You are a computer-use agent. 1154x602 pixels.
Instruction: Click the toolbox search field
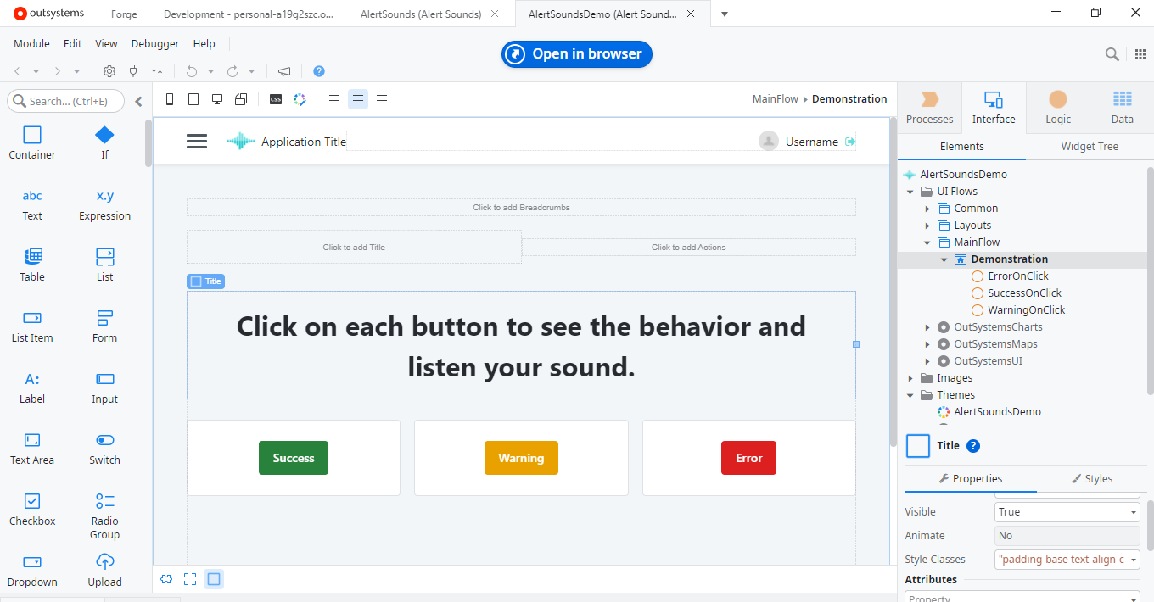[x=66, y=101]
